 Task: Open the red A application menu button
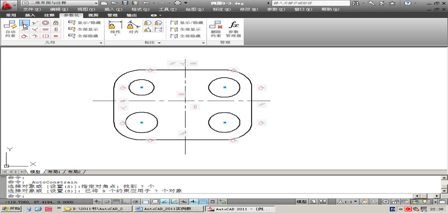[9, 5]
